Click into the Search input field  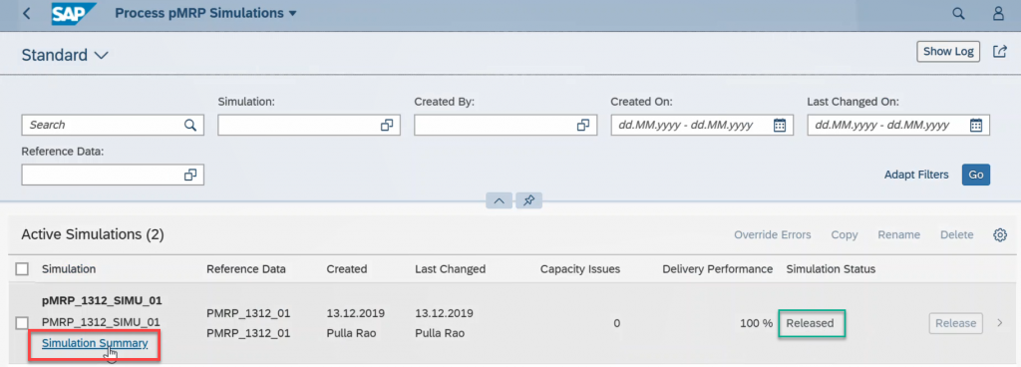click(x=104, y=125)
